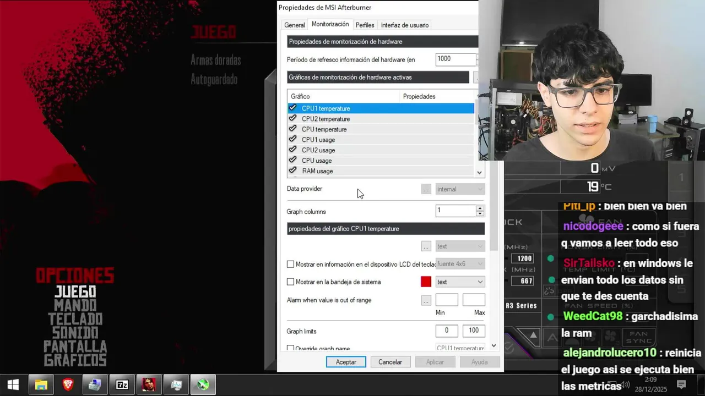Screen dimensions: 705x396
Task: Click the Afterburner clock field showing 1200
Action: pyautogui.click(x=522, y=258)
